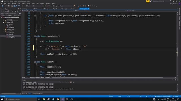Image resolution: width=181 pixels, height=101 pixels.
Task: Close the Output panel
Action: (177, 80)
